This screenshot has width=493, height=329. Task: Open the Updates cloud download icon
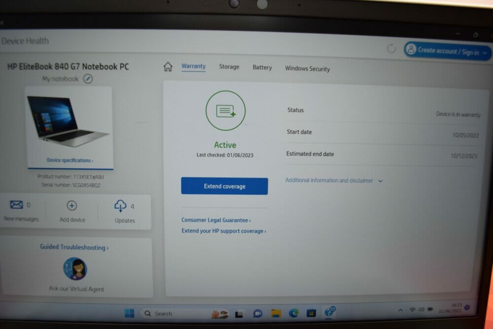[120, 206]
